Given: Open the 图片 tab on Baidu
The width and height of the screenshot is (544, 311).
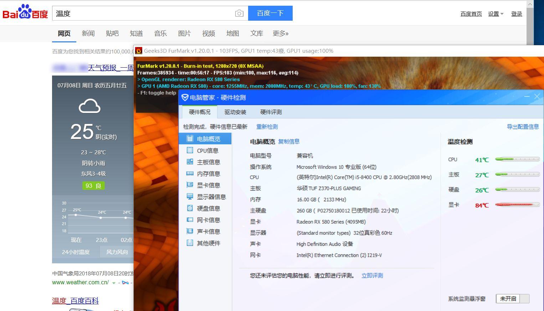Looking at the screenshot, I should [x=184, y=33].
